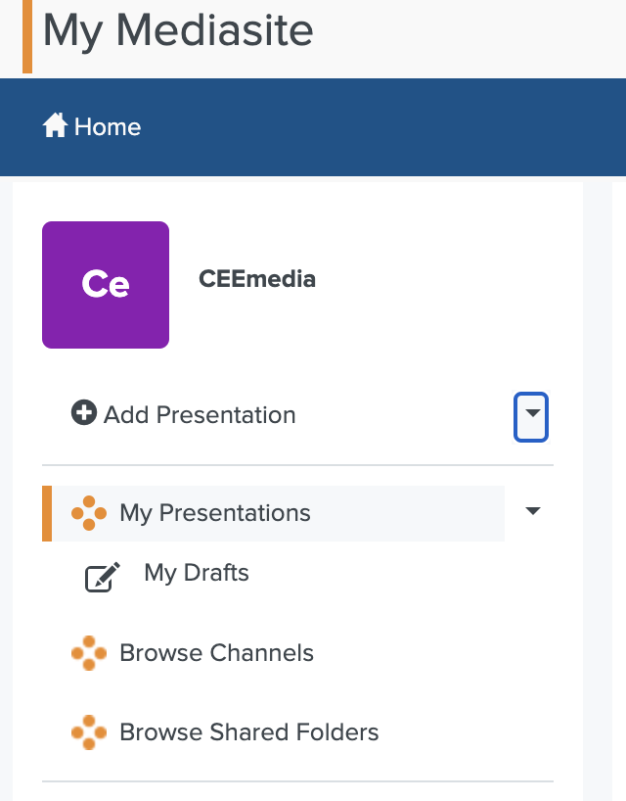This screenshot has height=801, width=626.
Task: Open the Home navigation link
Action: pyautogui.click(x=92, y=126)
